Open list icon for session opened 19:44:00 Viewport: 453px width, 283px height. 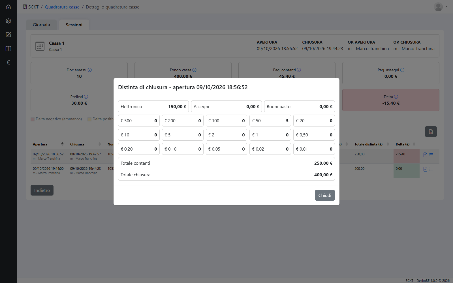pos(431,169)
